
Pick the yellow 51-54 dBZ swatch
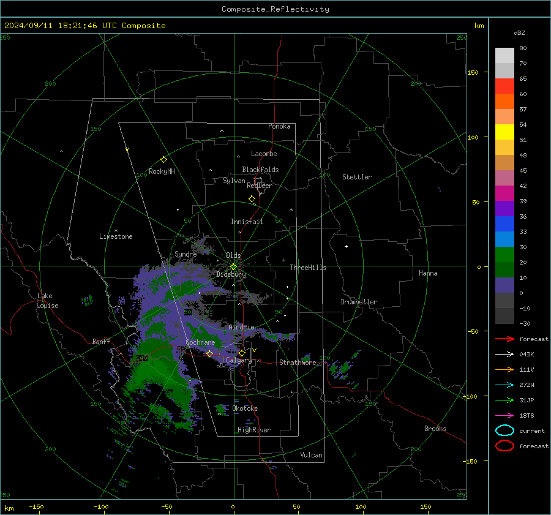(504, 132)
